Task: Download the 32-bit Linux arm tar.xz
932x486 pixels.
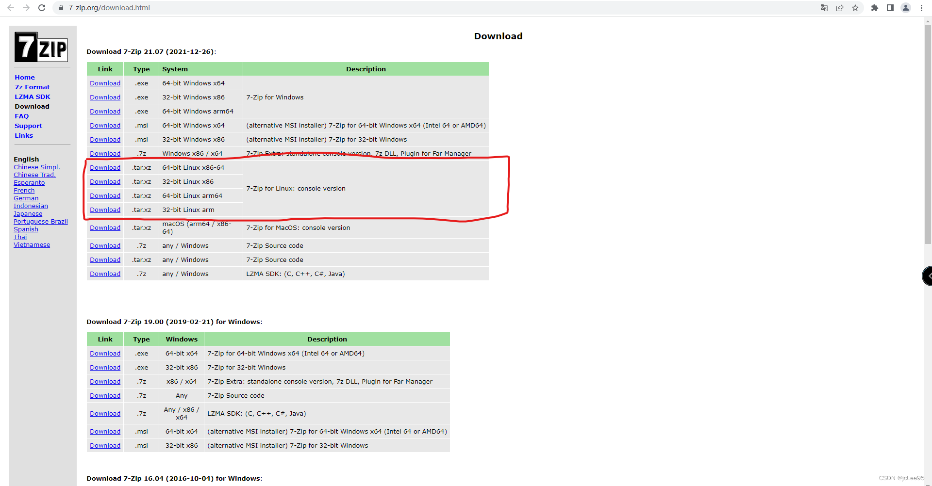Action: coord(105,210)
